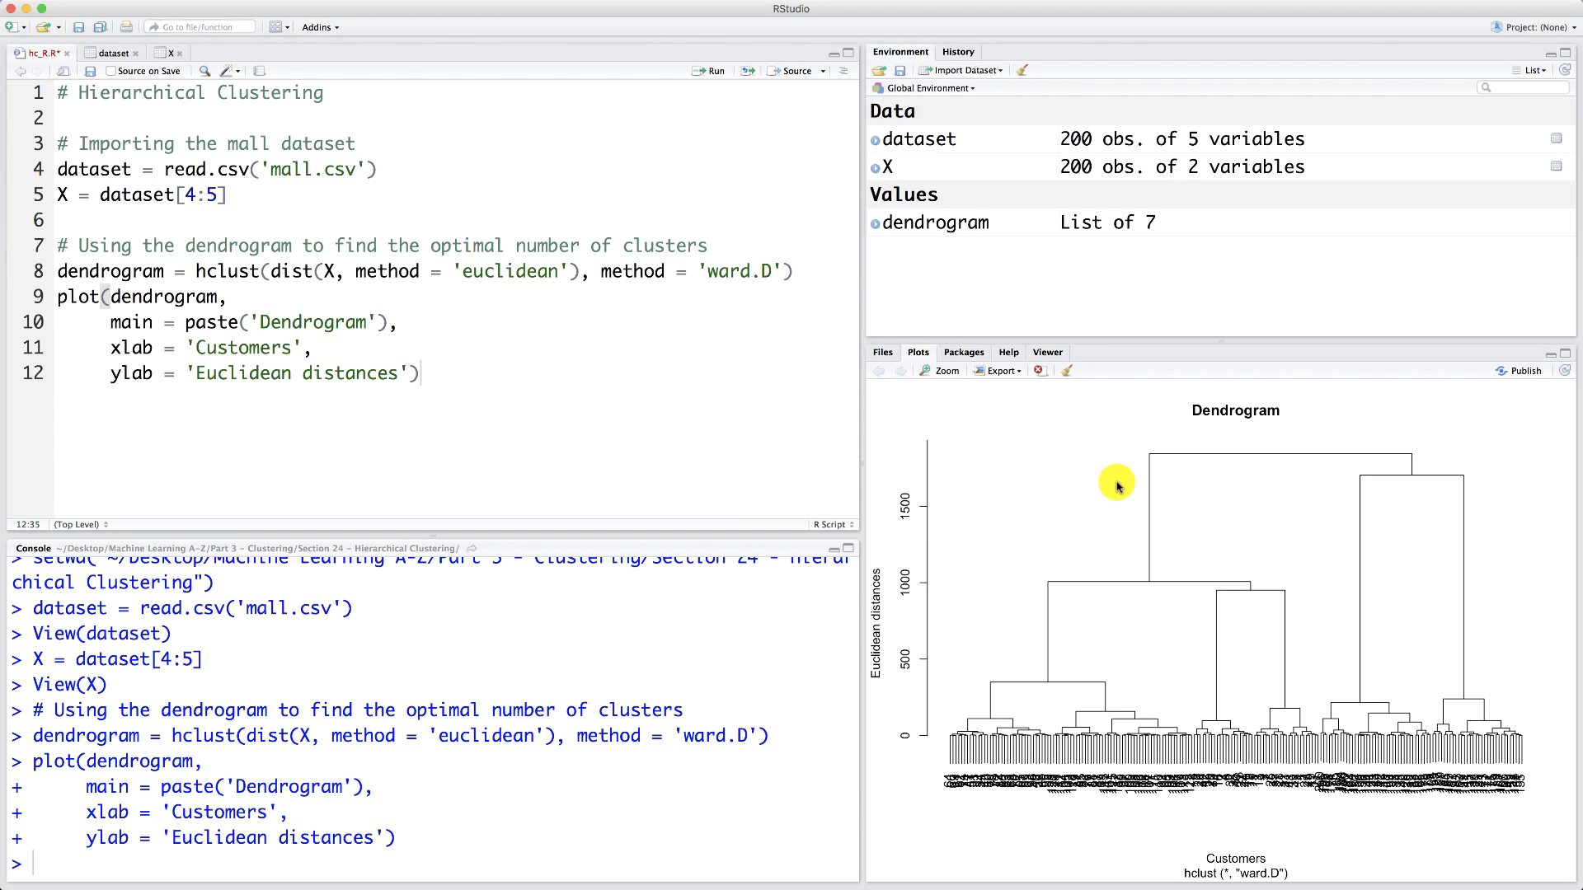View X data frame in grid viewer
Viewport: 1583px width, 890px height.
(x=1556, y=166)
